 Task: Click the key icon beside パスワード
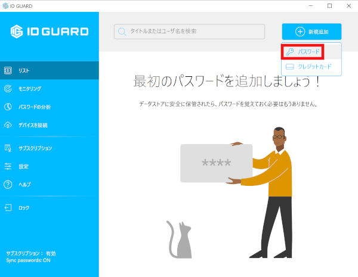[x=290, y=52]
